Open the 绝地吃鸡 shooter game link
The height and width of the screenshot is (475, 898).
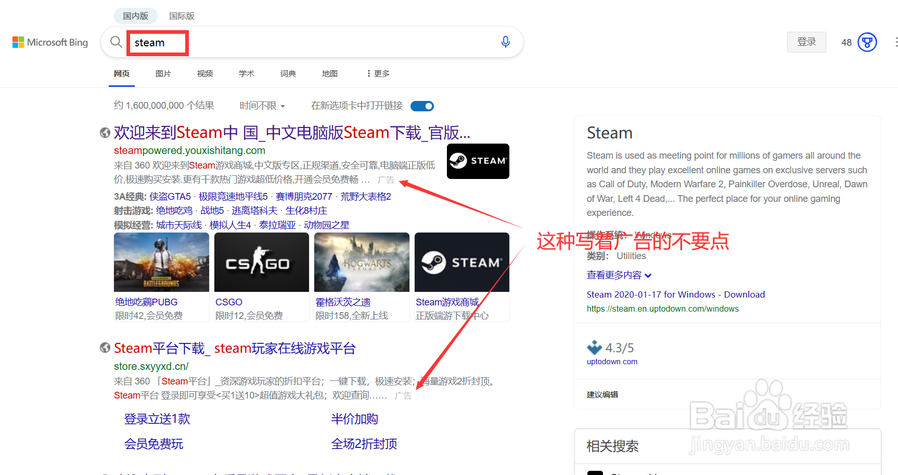click(174, 210)
